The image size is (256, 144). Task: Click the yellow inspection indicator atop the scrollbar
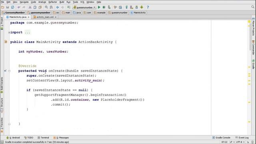click(249, 22)
